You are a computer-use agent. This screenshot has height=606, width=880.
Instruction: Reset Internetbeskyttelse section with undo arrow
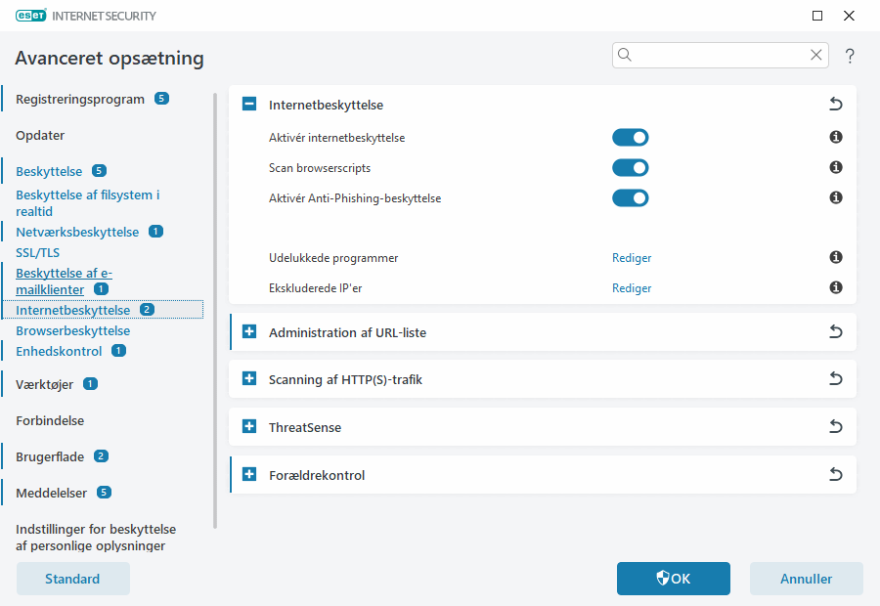point(835,105)
